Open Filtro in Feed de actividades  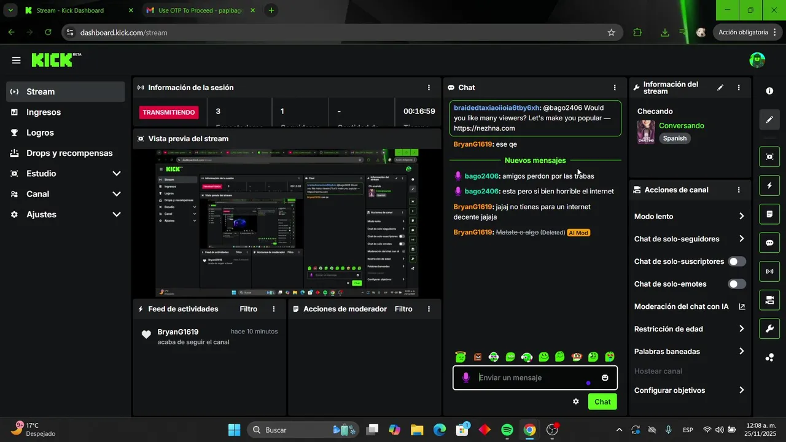pos(249,309)
